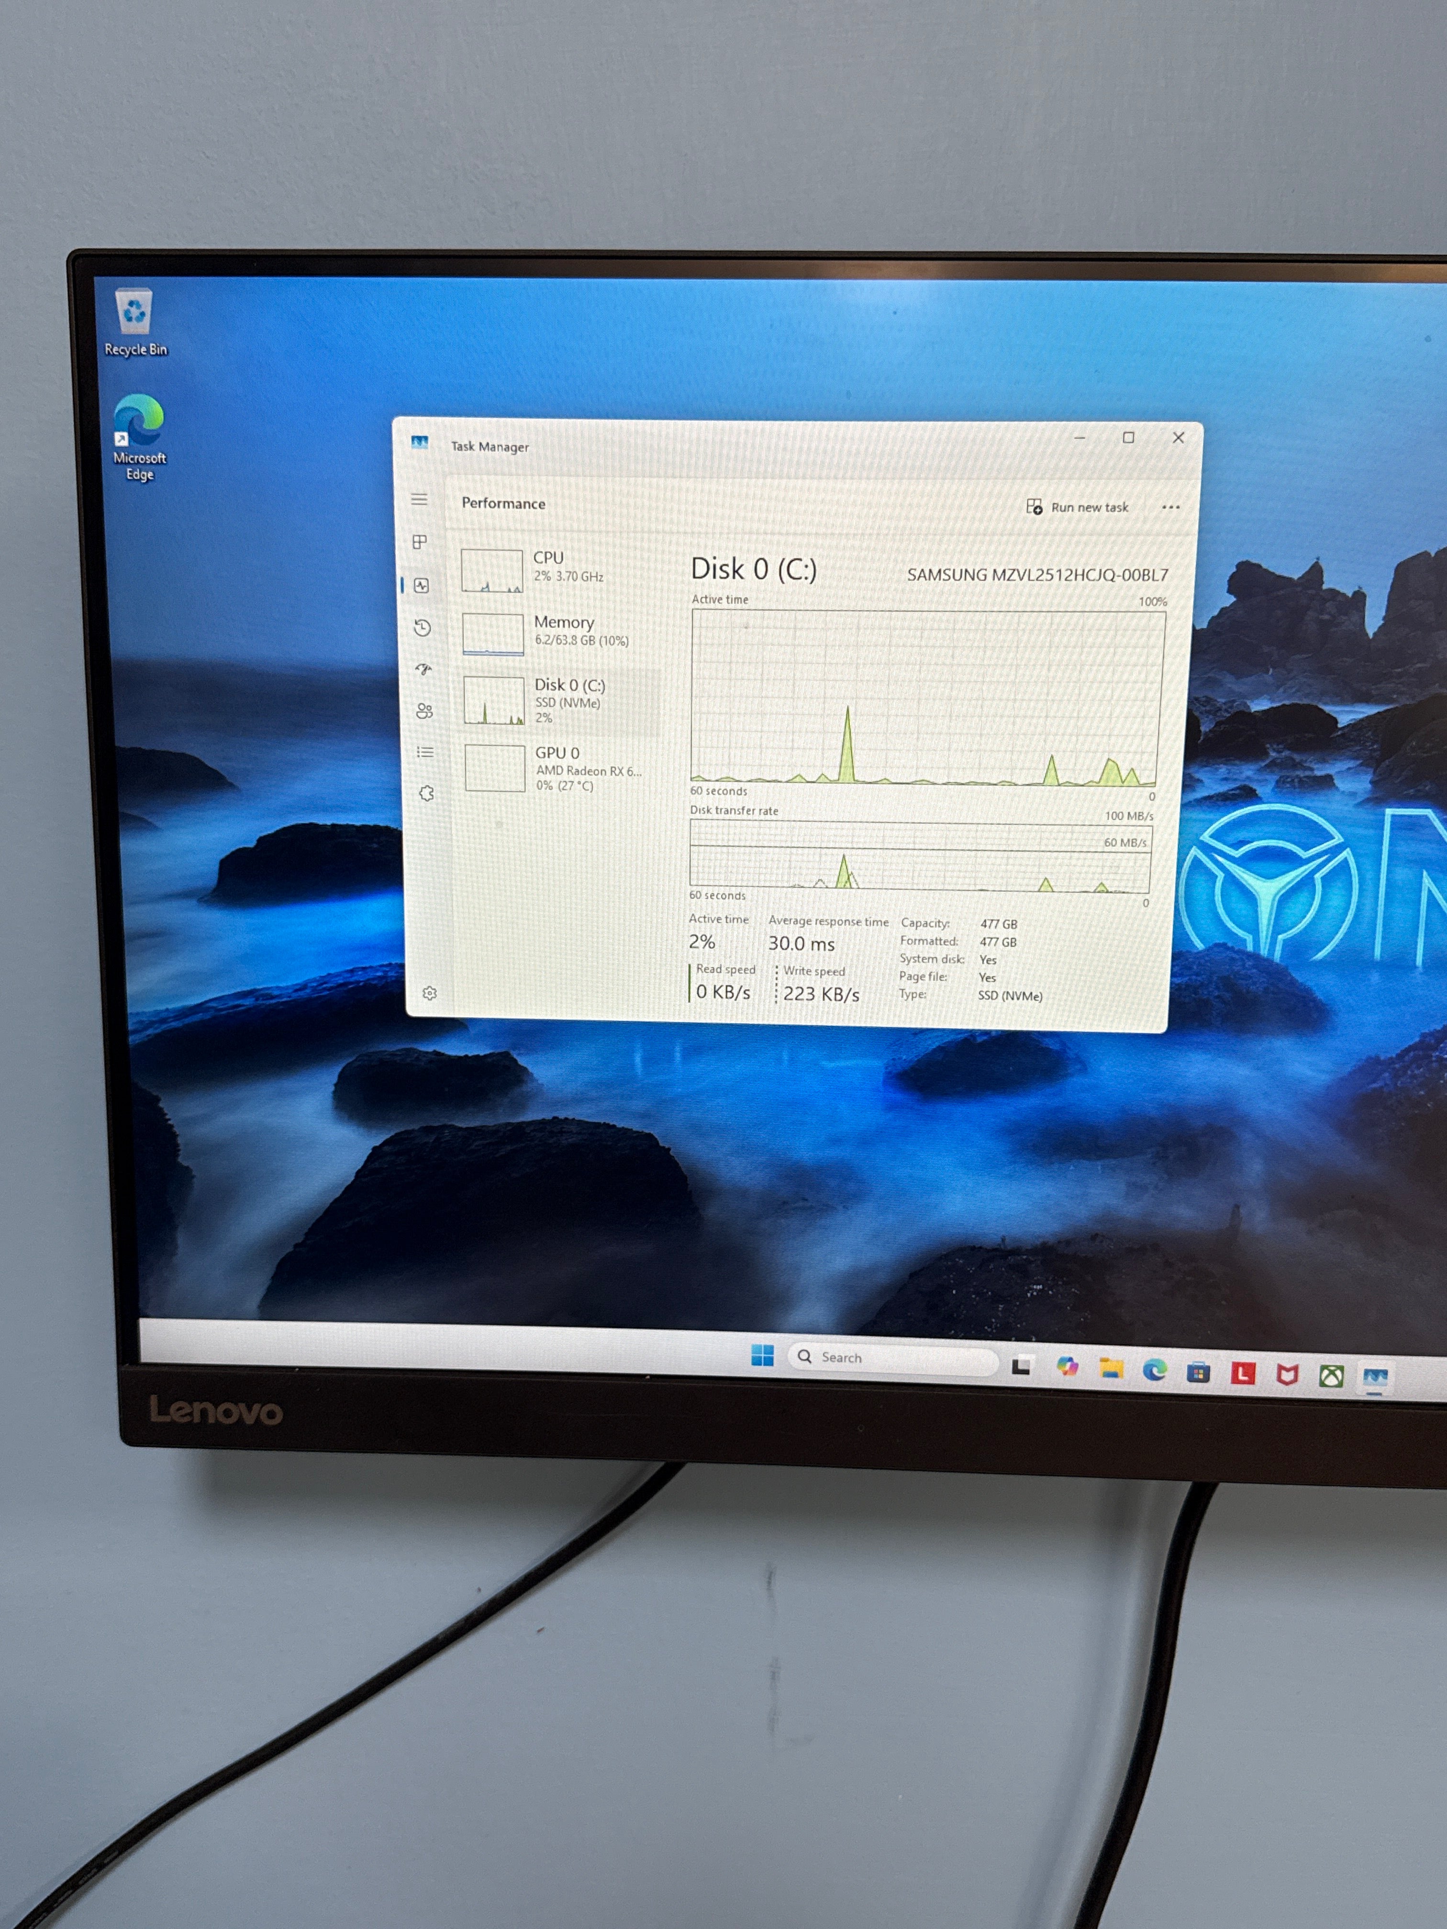Click the Disk transfer rate graph
This screenshot has width=1447, height=1929.
[x=920, y=857]
